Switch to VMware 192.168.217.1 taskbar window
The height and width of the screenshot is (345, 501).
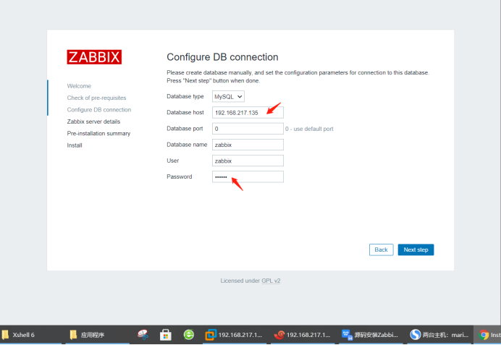tap(235, 335)
